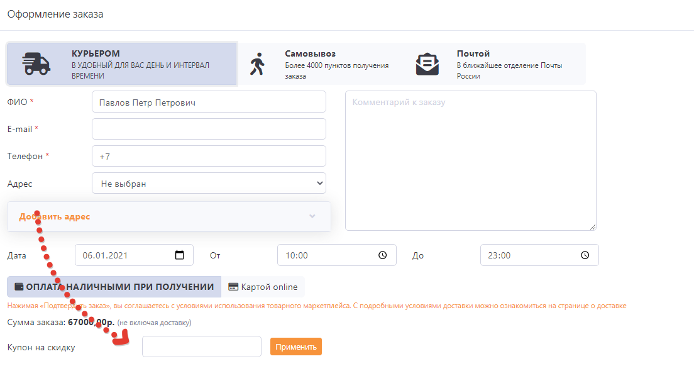Click the courier delivery truck icon
The image size is (694, 366).
point(37,64)
